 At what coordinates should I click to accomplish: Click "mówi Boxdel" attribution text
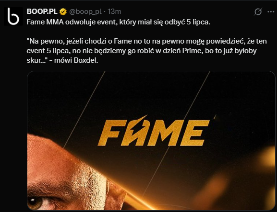(x=76, y=60)
